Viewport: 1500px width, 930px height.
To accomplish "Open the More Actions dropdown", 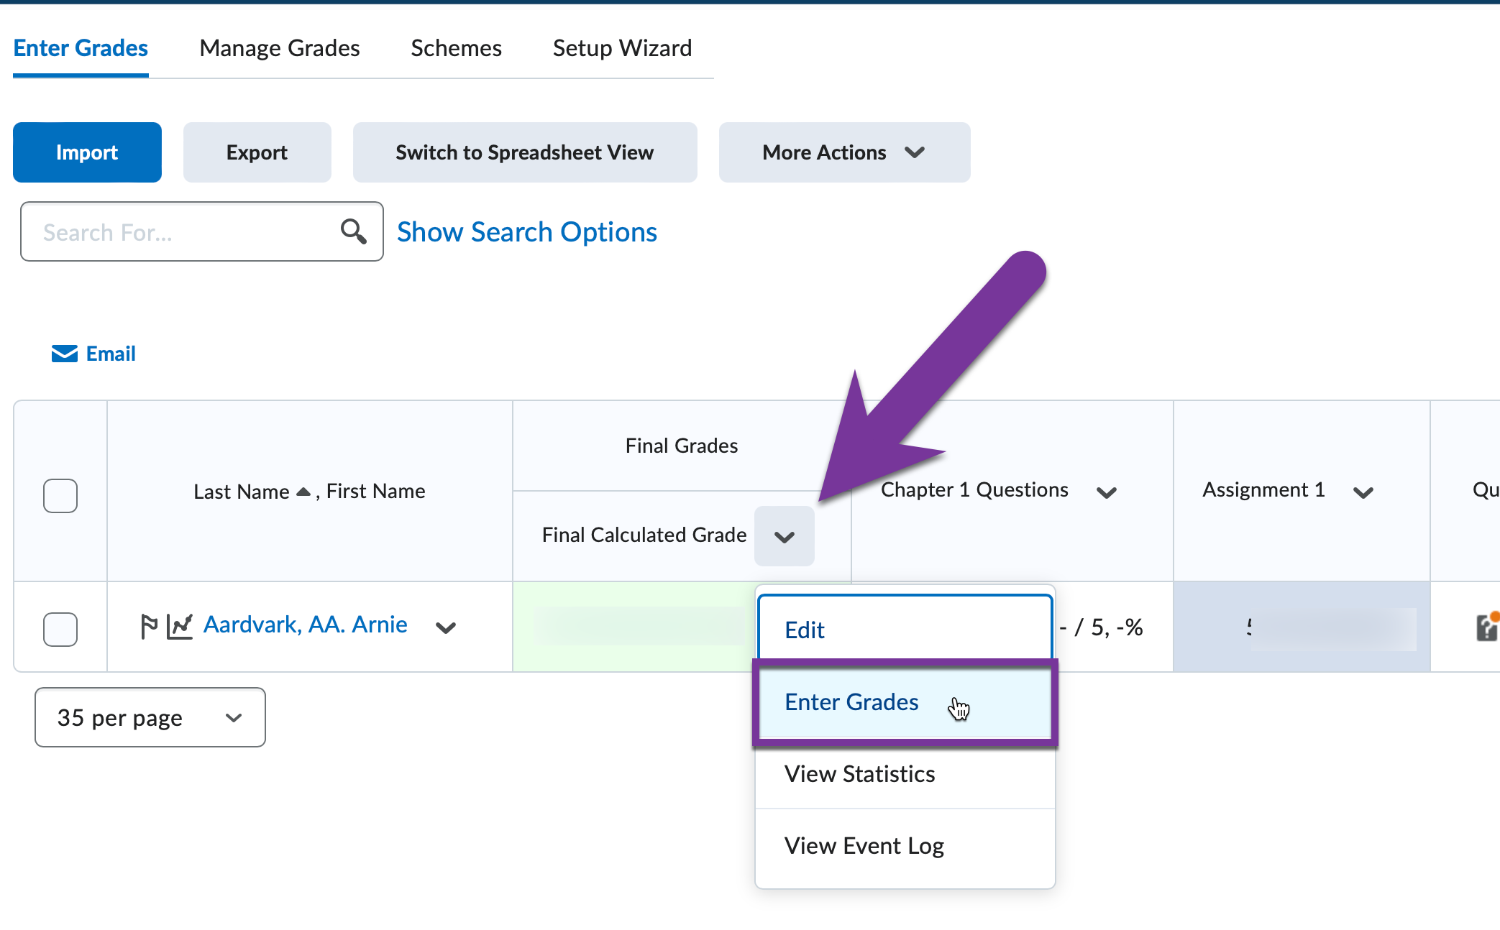I will click(x=843, y=152).
